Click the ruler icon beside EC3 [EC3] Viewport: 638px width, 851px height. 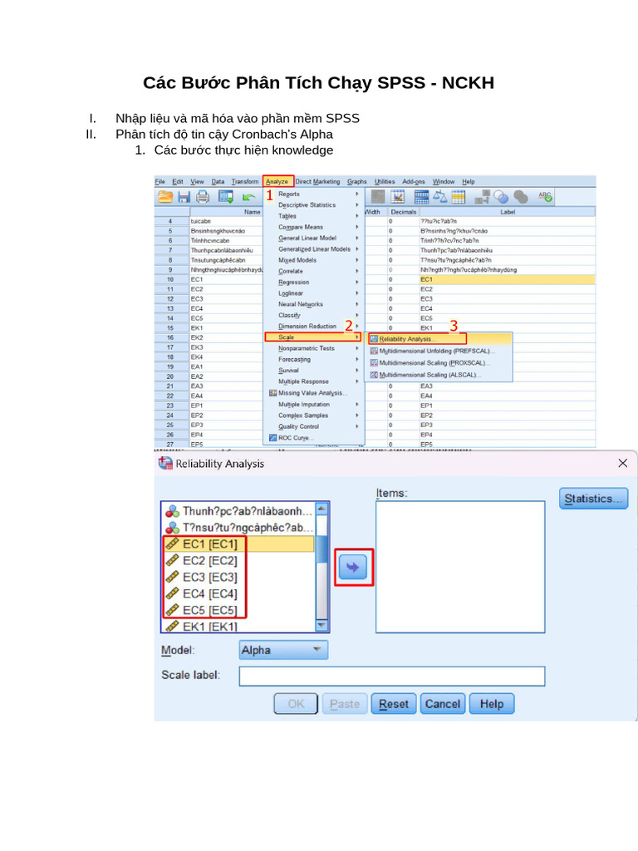173,577
